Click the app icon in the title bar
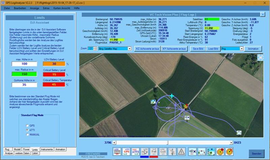This screenshot has width=270, height=160. (3, 3)
